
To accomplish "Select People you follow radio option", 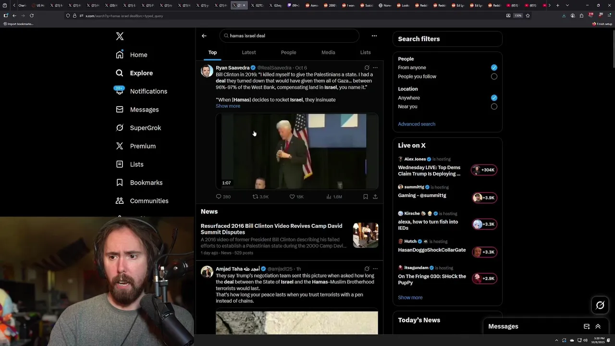I will click(x=494, y=76).
